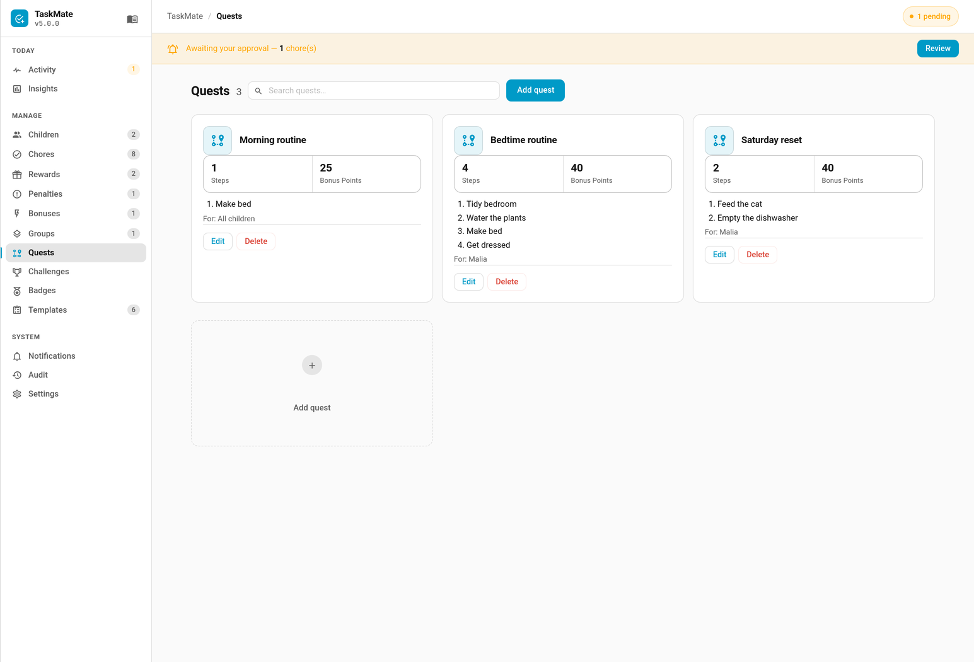974x662 pixels.
Task: Click the Challenges trophy icon
Action: (x=17, y=272)
